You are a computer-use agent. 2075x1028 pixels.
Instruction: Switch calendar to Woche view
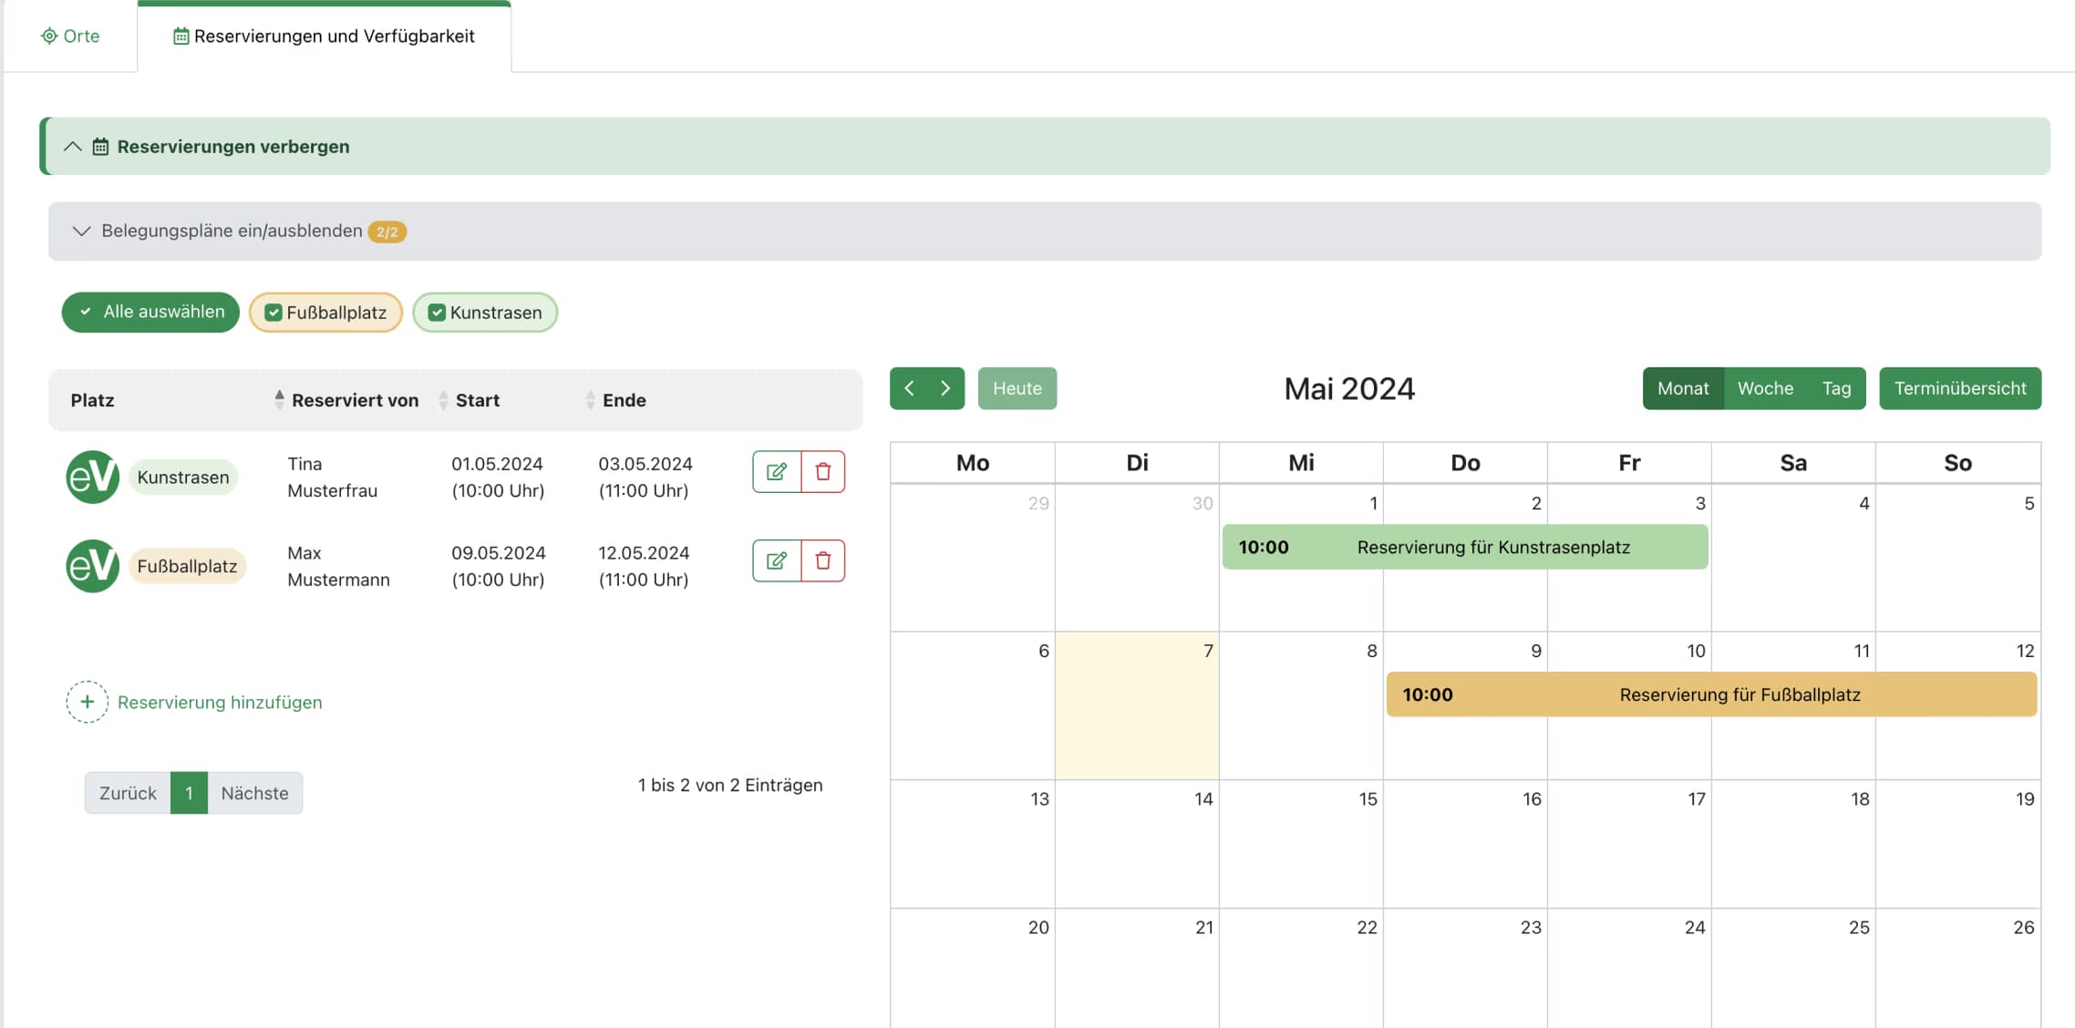click(1765, 388)
